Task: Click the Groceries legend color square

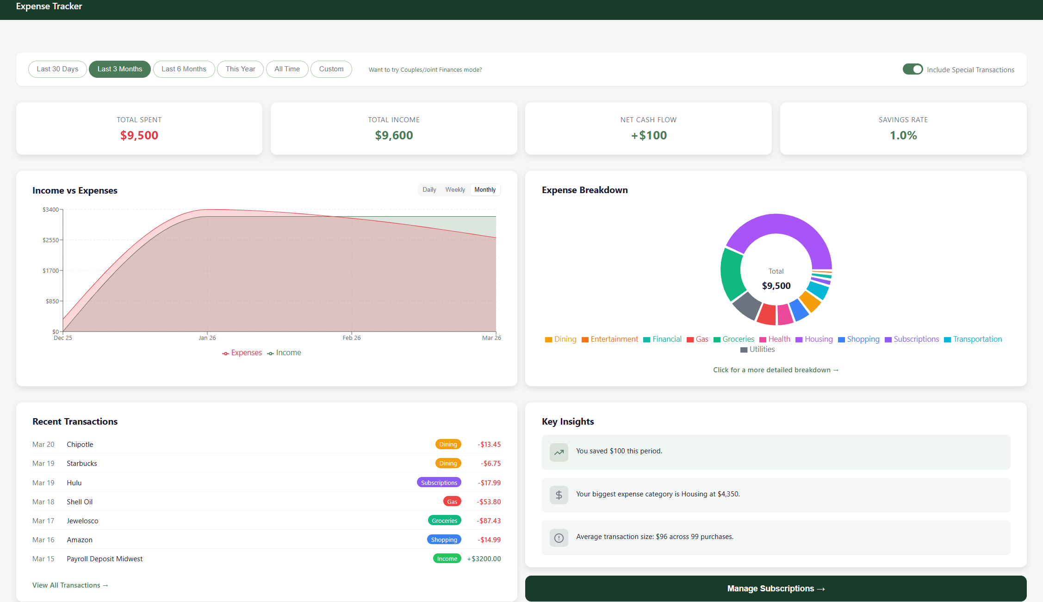Action: click(717, 340)
